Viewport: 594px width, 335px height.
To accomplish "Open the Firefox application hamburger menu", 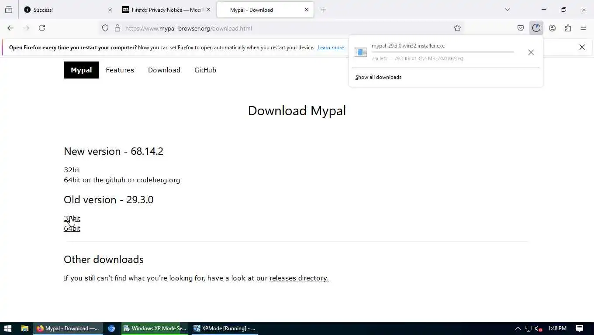I will (584, 28).
